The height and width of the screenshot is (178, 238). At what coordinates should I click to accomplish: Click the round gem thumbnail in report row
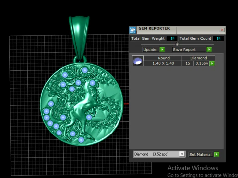pyautogui.click(x=138, y=61)
